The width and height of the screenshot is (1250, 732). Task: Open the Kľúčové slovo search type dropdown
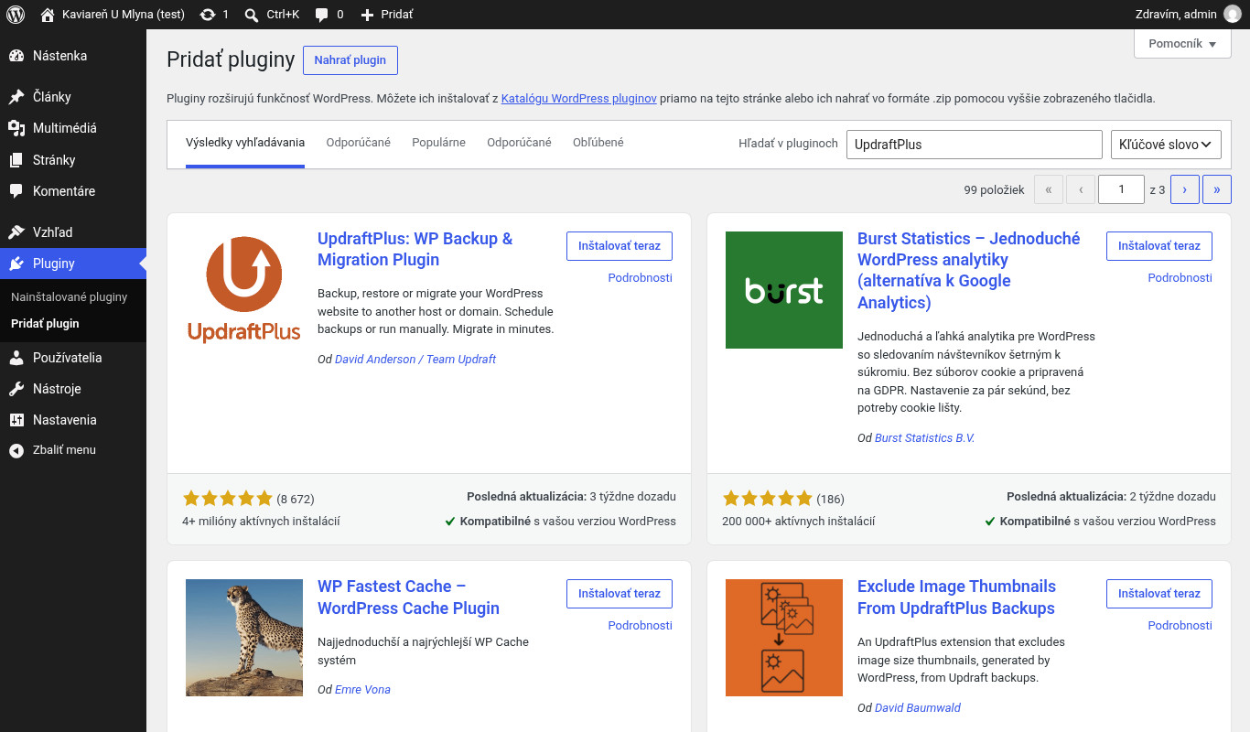[1166, 145]
